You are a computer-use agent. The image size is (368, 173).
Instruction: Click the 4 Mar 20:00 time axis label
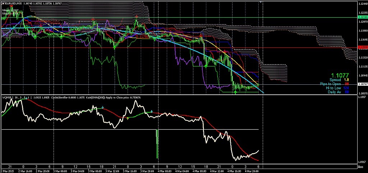253,171
